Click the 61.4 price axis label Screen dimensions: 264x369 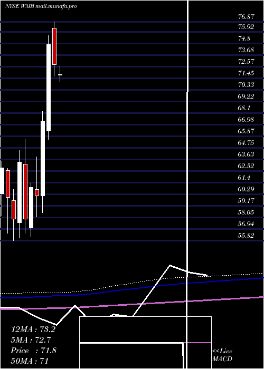click(x=244, y=178)
